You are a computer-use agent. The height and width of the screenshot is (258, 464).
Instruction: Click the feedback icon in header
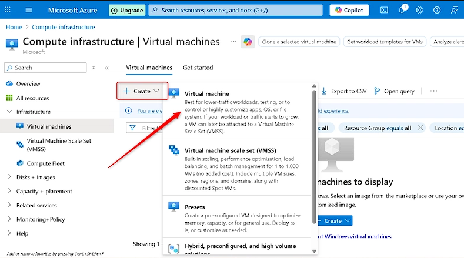click(455, 10)
